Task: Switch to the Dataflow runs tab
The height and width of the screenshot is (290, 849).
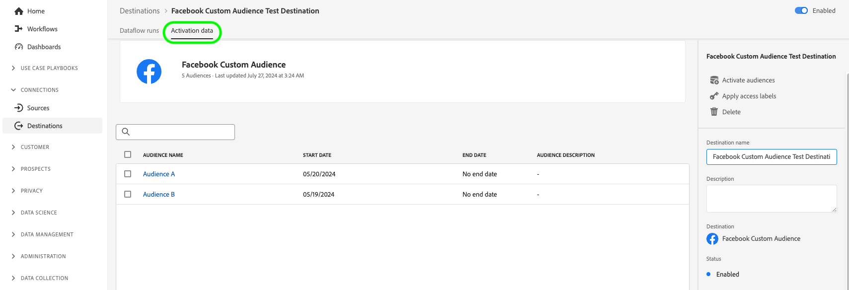Action: (139, 30)
